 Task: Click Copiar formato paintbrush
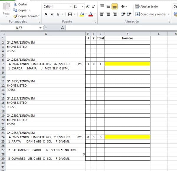pyautogui.click(x=26, y=16)
